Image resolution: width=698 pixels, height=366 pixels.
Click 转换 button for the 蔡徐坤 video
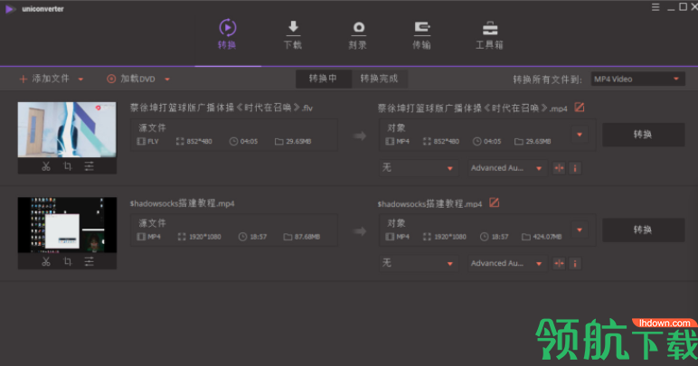click(x=643, y=135)
